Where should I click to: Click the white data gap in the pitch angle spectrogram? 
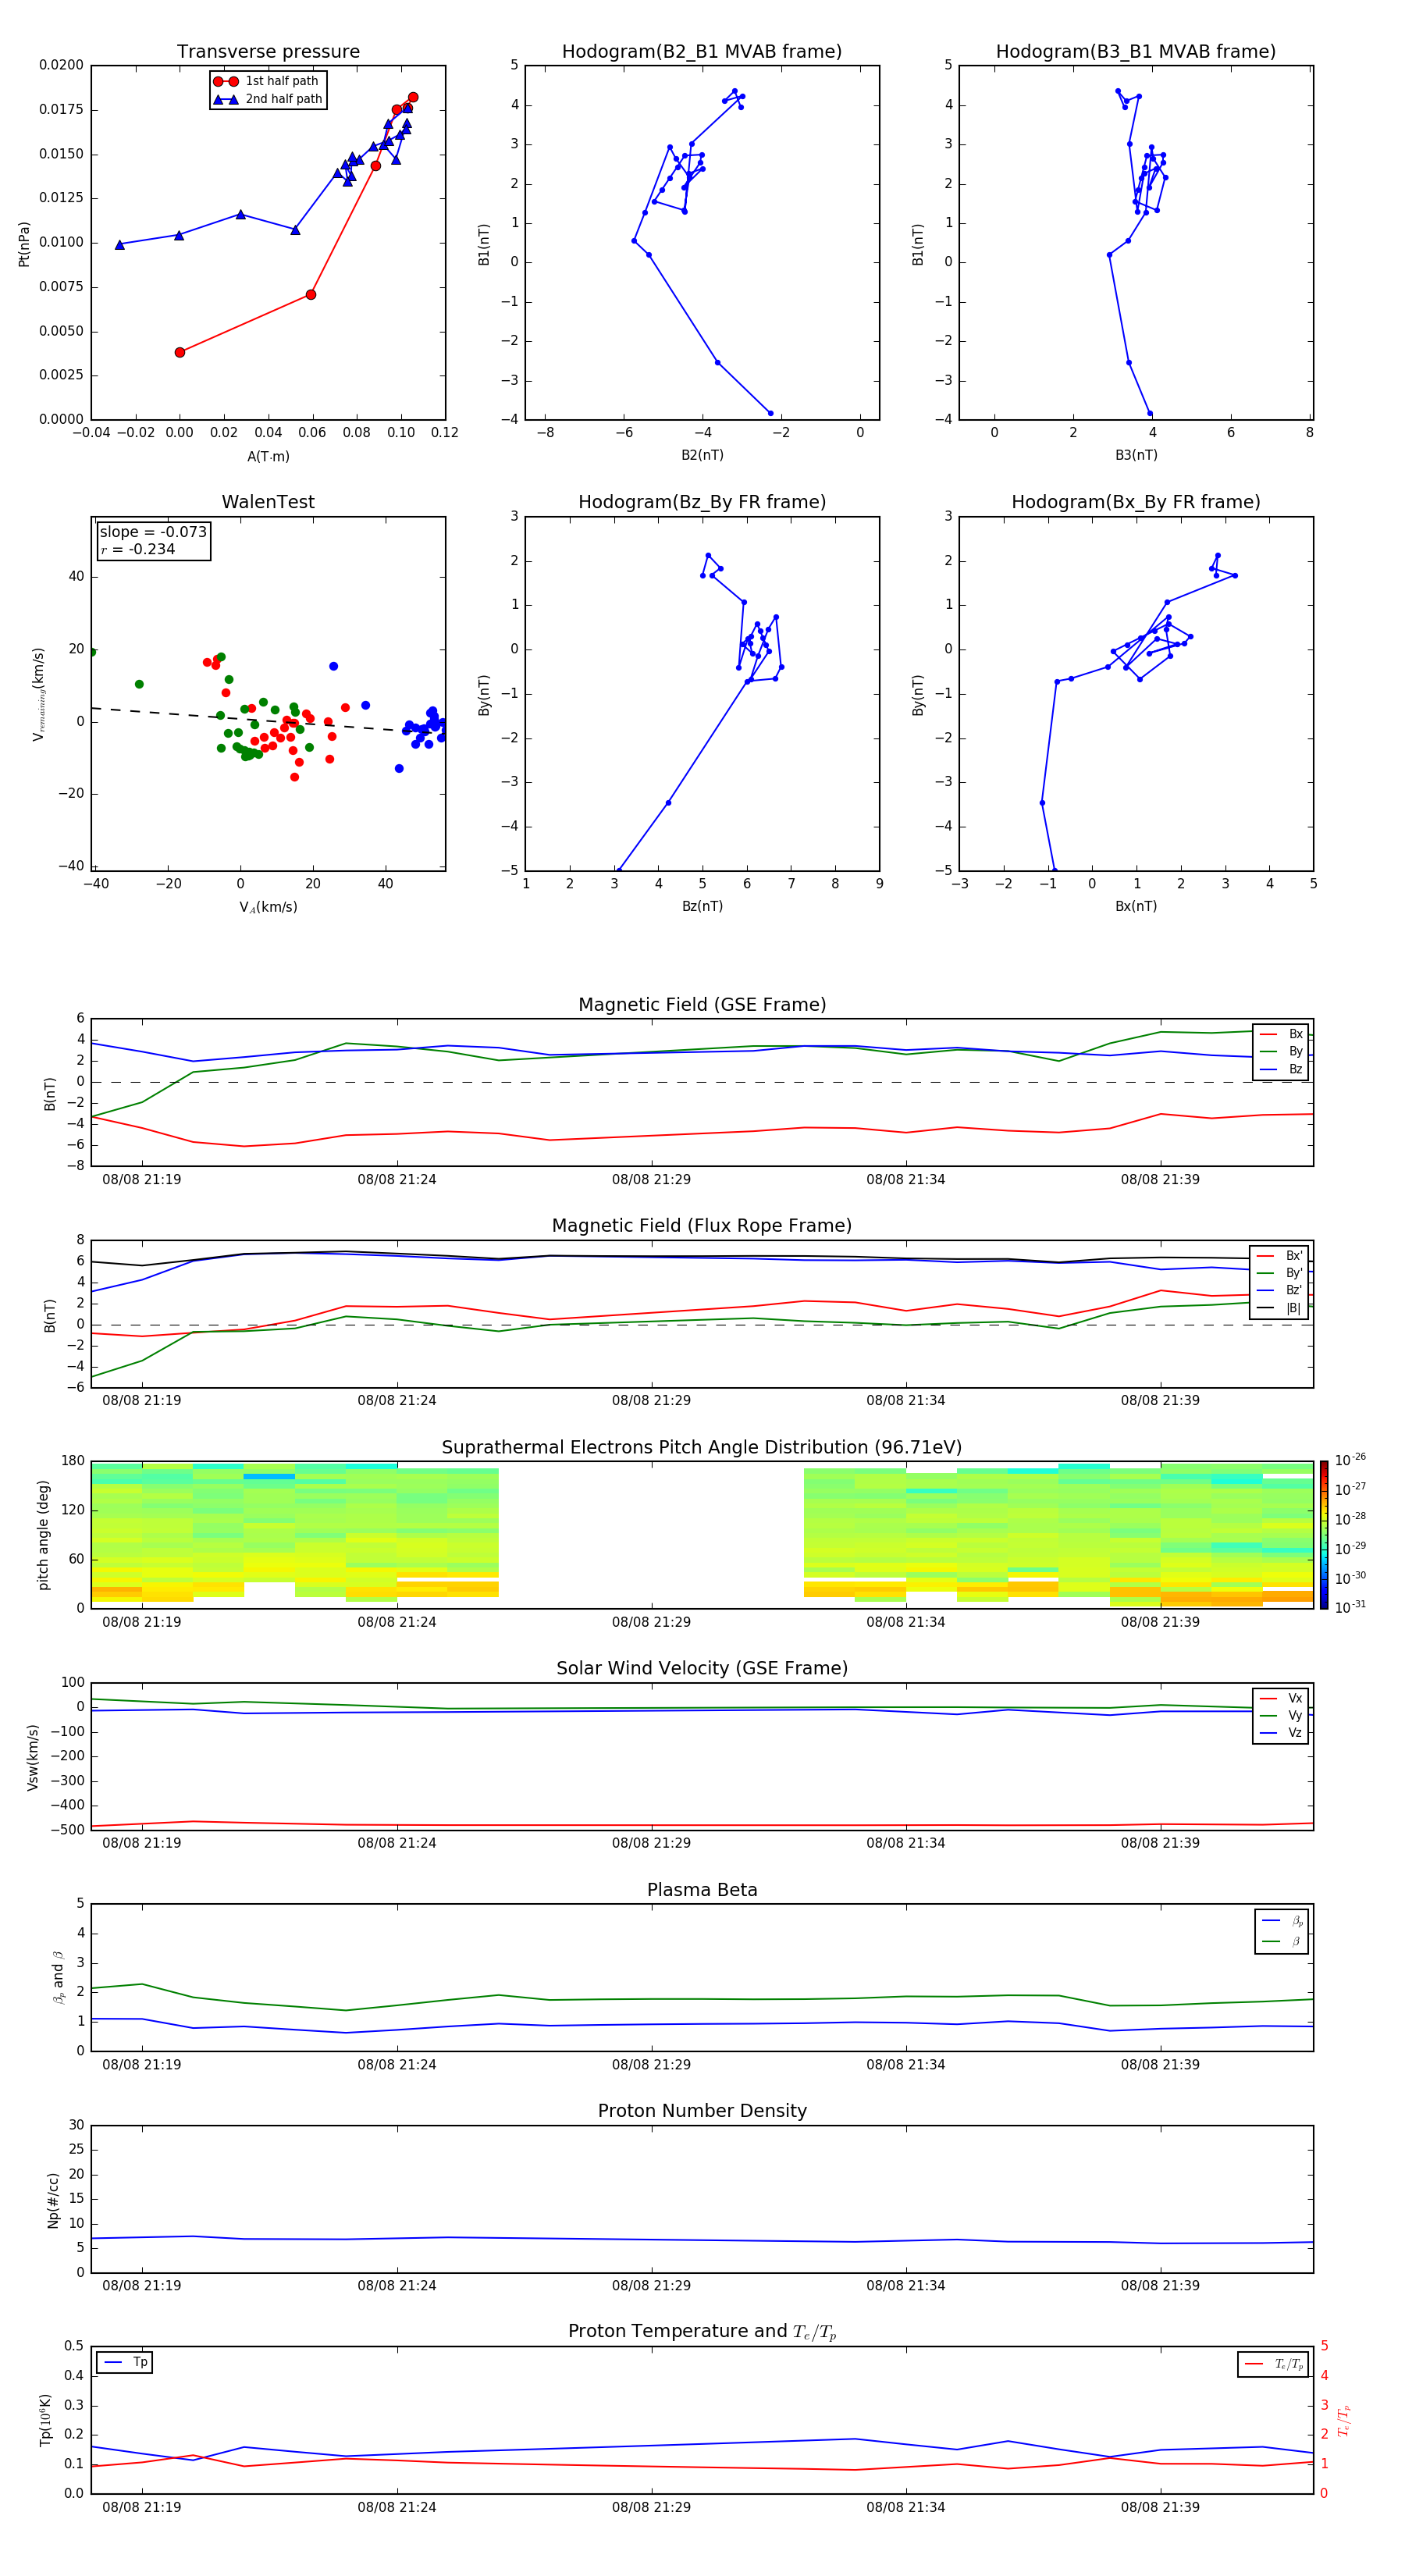tap(651, 1534)
